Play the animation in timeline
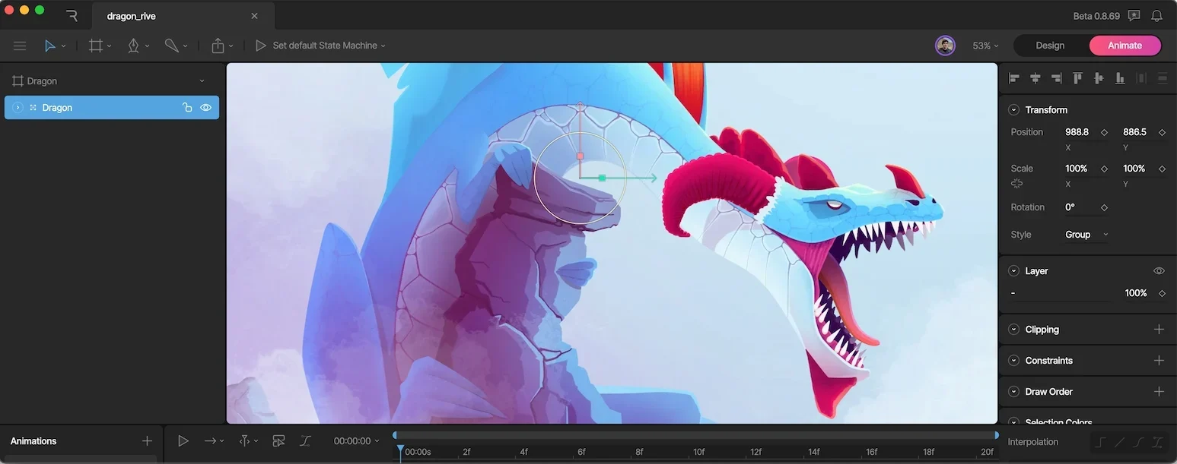This screenshot has height=464, width=1177. click(183, 440)
